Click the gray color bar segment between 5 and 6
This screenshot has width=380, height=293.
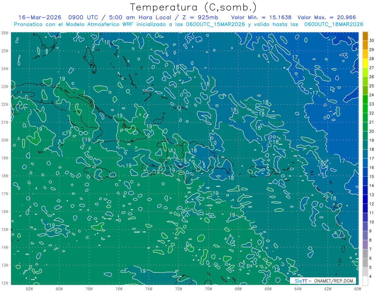pyautogui.click(x=365, y=263)
